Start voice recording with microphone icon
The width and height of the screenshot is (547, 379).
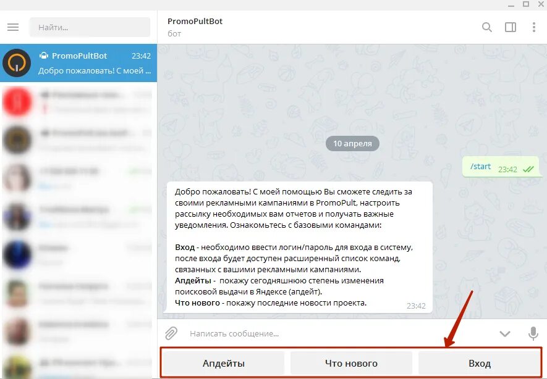[x=533, y=333]
